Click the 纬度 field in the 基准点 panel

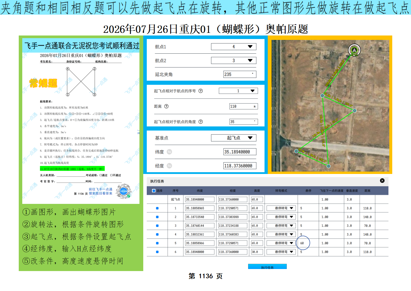(240, 152)
